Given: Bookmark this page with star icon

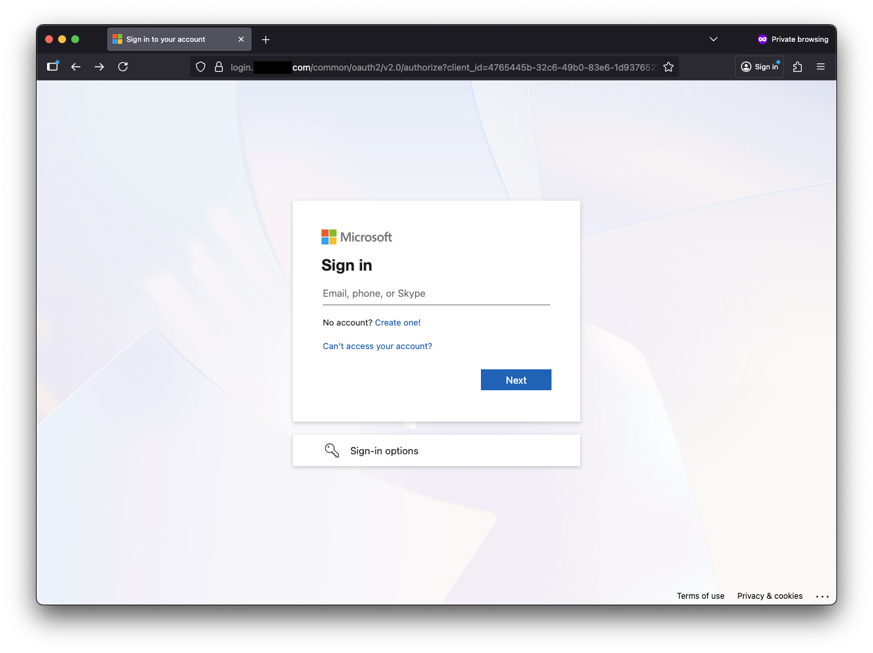Looking at the screenshot, I should (x=668, y=67).
